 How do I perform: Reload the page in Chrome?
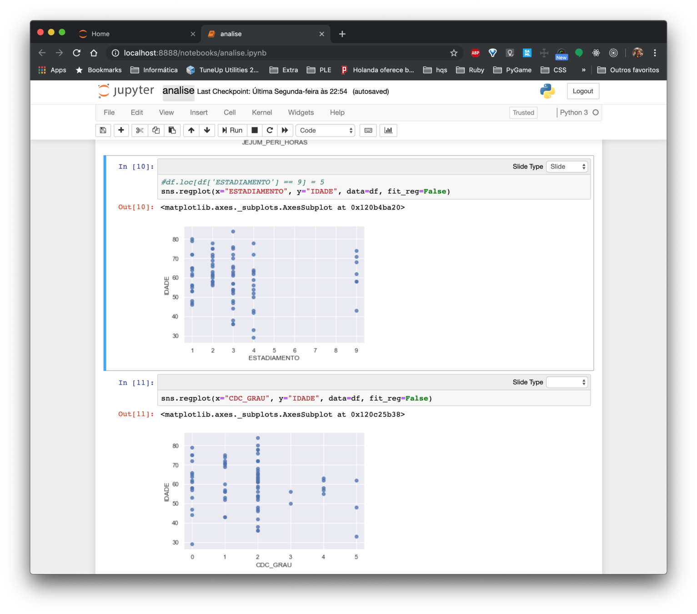click(76, 53)
